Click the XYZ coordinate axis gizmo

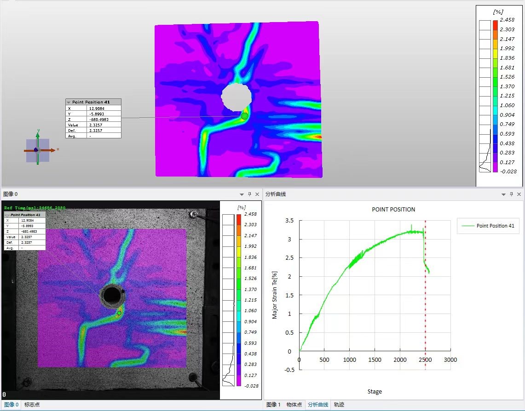click(37, 150)
